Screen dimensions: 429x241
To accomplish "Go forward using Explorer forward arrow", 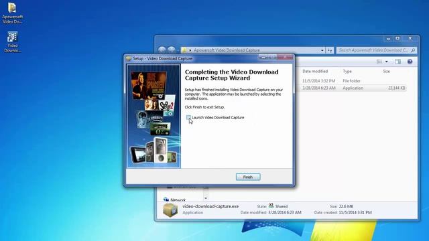I will point(172,50).
